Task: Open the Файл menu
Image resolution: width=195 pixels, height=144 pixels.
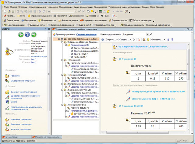Action: 6,7
